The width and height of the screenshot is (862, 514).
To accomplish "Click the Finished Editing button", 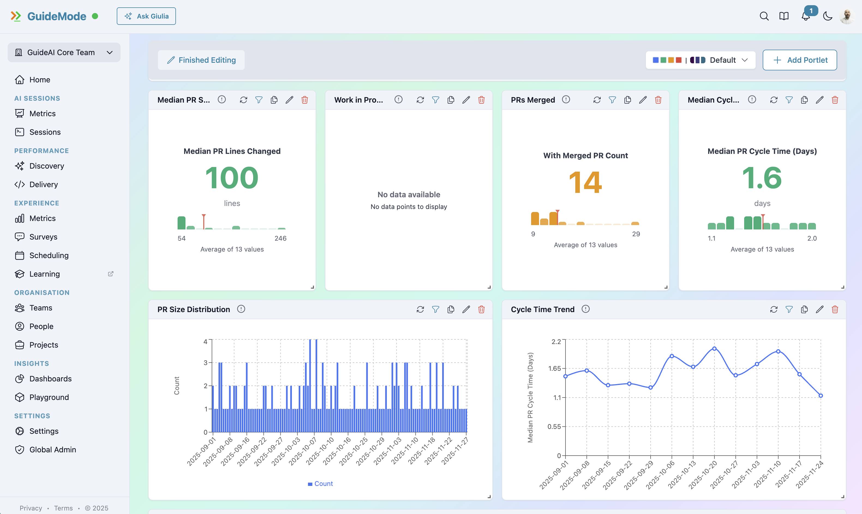I will coord(201,59).
